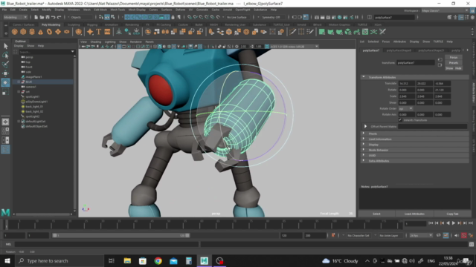The height and width of the screenshot is (267, 476).
Task: Create a polygon disc from shelf
Action: point(66,32)
